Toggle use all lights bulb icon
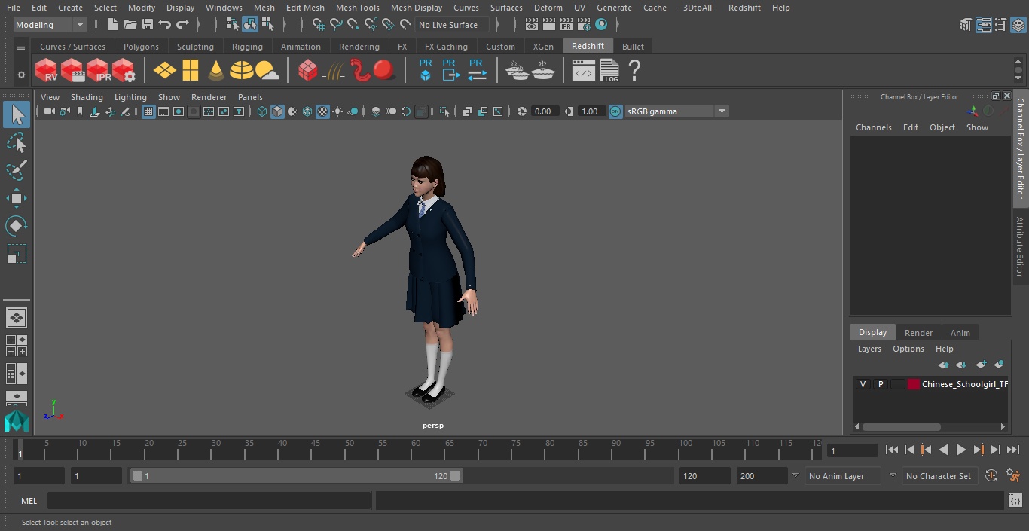The width and height of the screenshot is (1029, 531). [337, 111]
